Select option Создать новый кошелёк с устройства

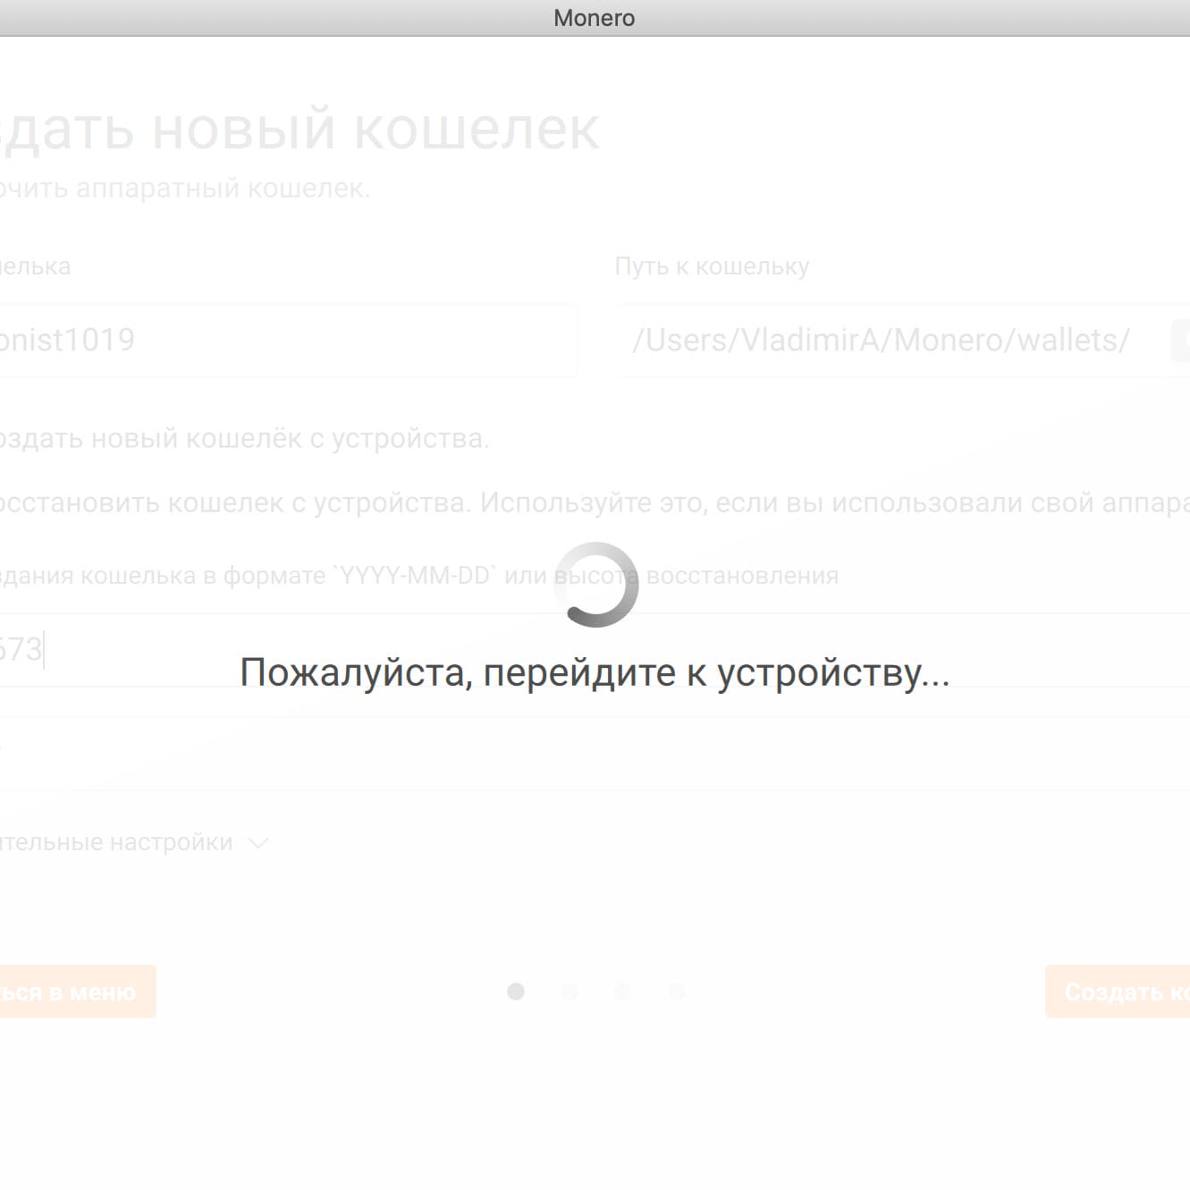tap(244, 439)
